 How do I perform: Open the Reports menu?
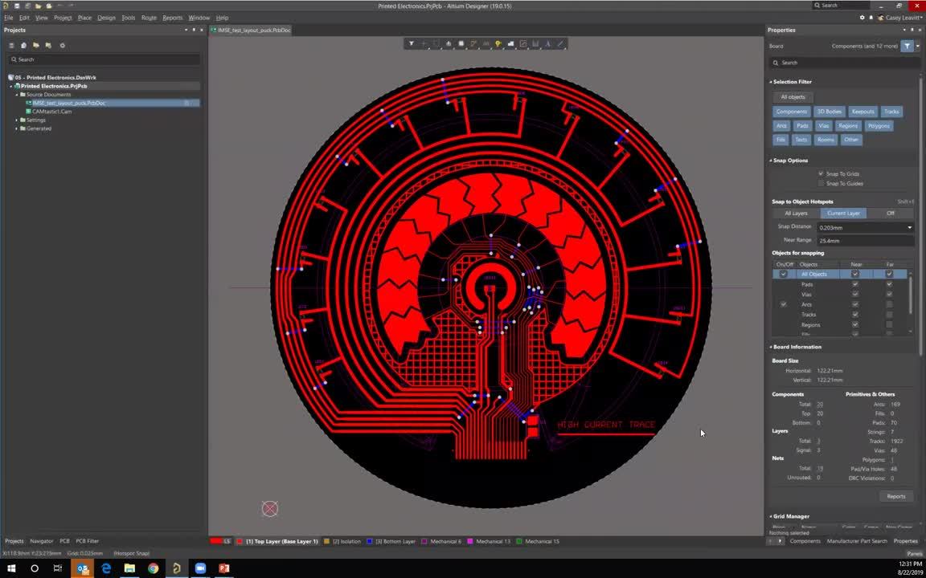pyautogui.click(x=171, y=17)
